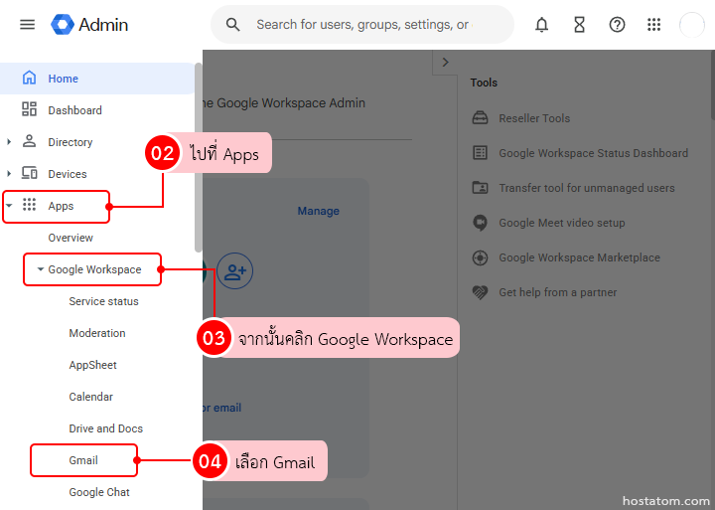Open Reseller Tools link
The height and width of the screenshot is (510, 715).
tap(534, 118)
